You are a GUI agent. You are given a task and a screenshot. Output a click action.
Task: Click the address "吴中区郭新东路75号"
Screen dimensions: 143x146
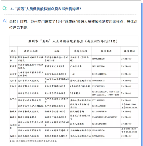[55, 106]
